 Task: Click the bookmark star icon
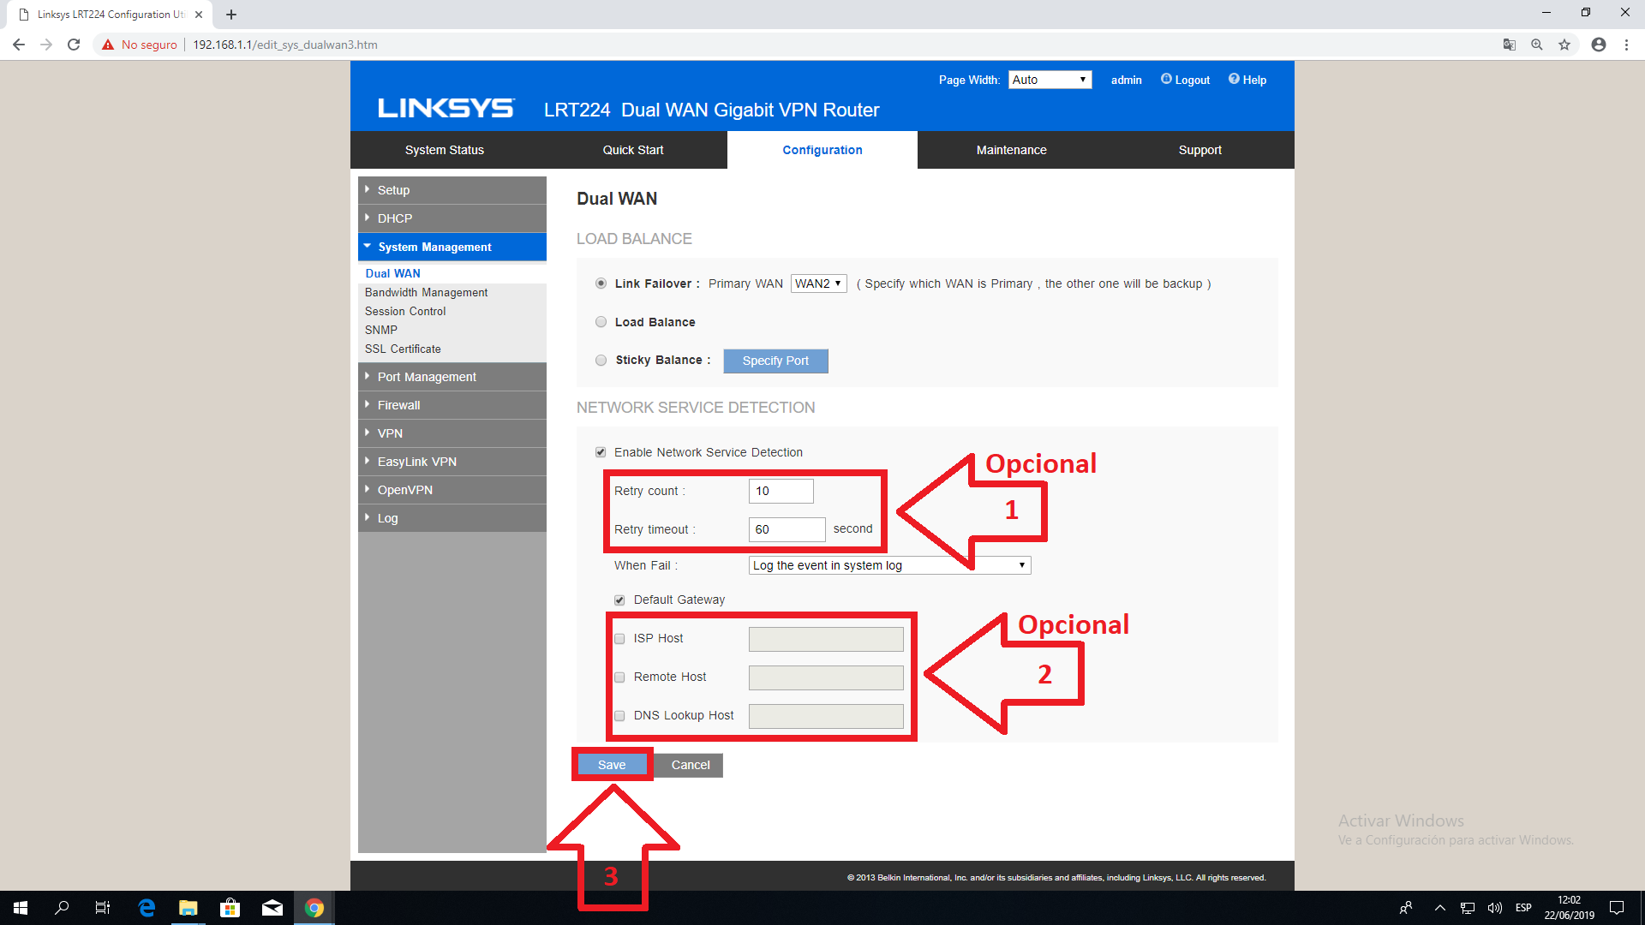1564,45
